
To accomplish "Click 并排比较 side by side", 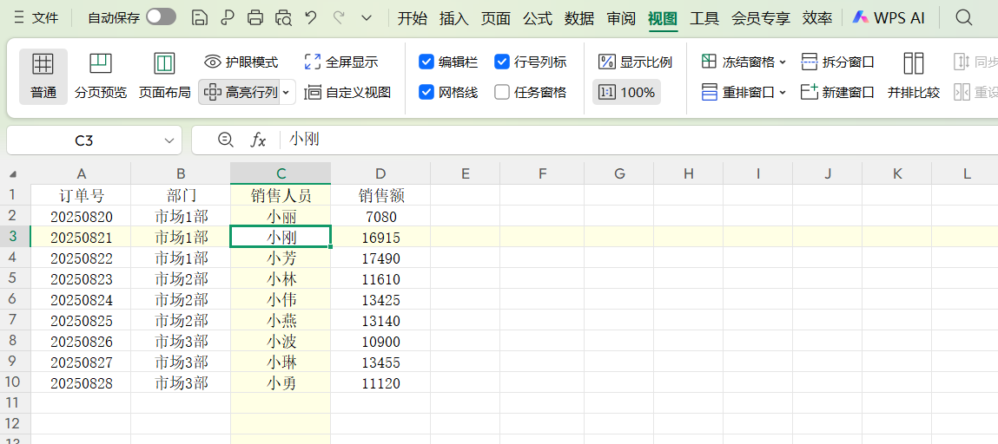I will pos(914,76).
